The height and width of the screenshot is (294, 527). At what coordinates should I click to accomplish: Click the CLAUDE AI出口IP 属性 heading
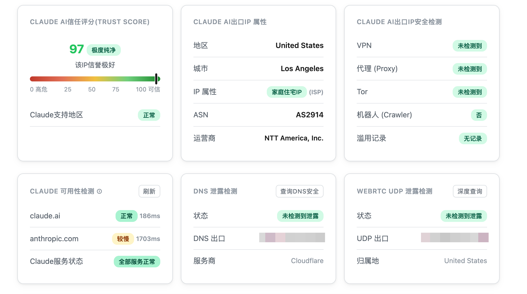point(230,22)
